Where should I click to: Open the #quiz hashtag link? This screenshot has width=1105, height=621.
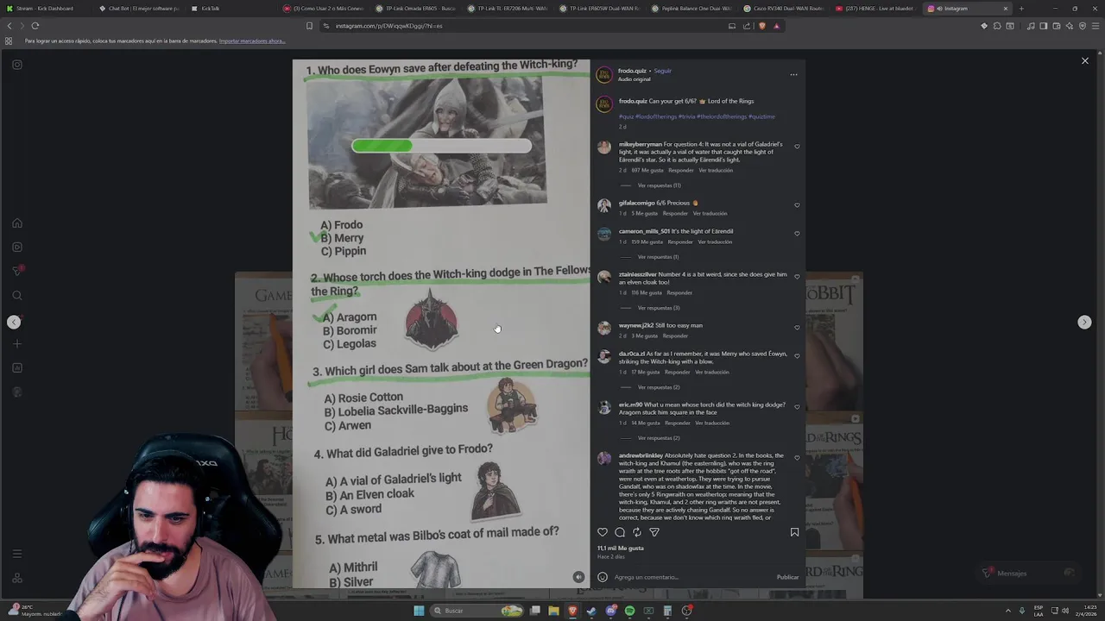626,116
